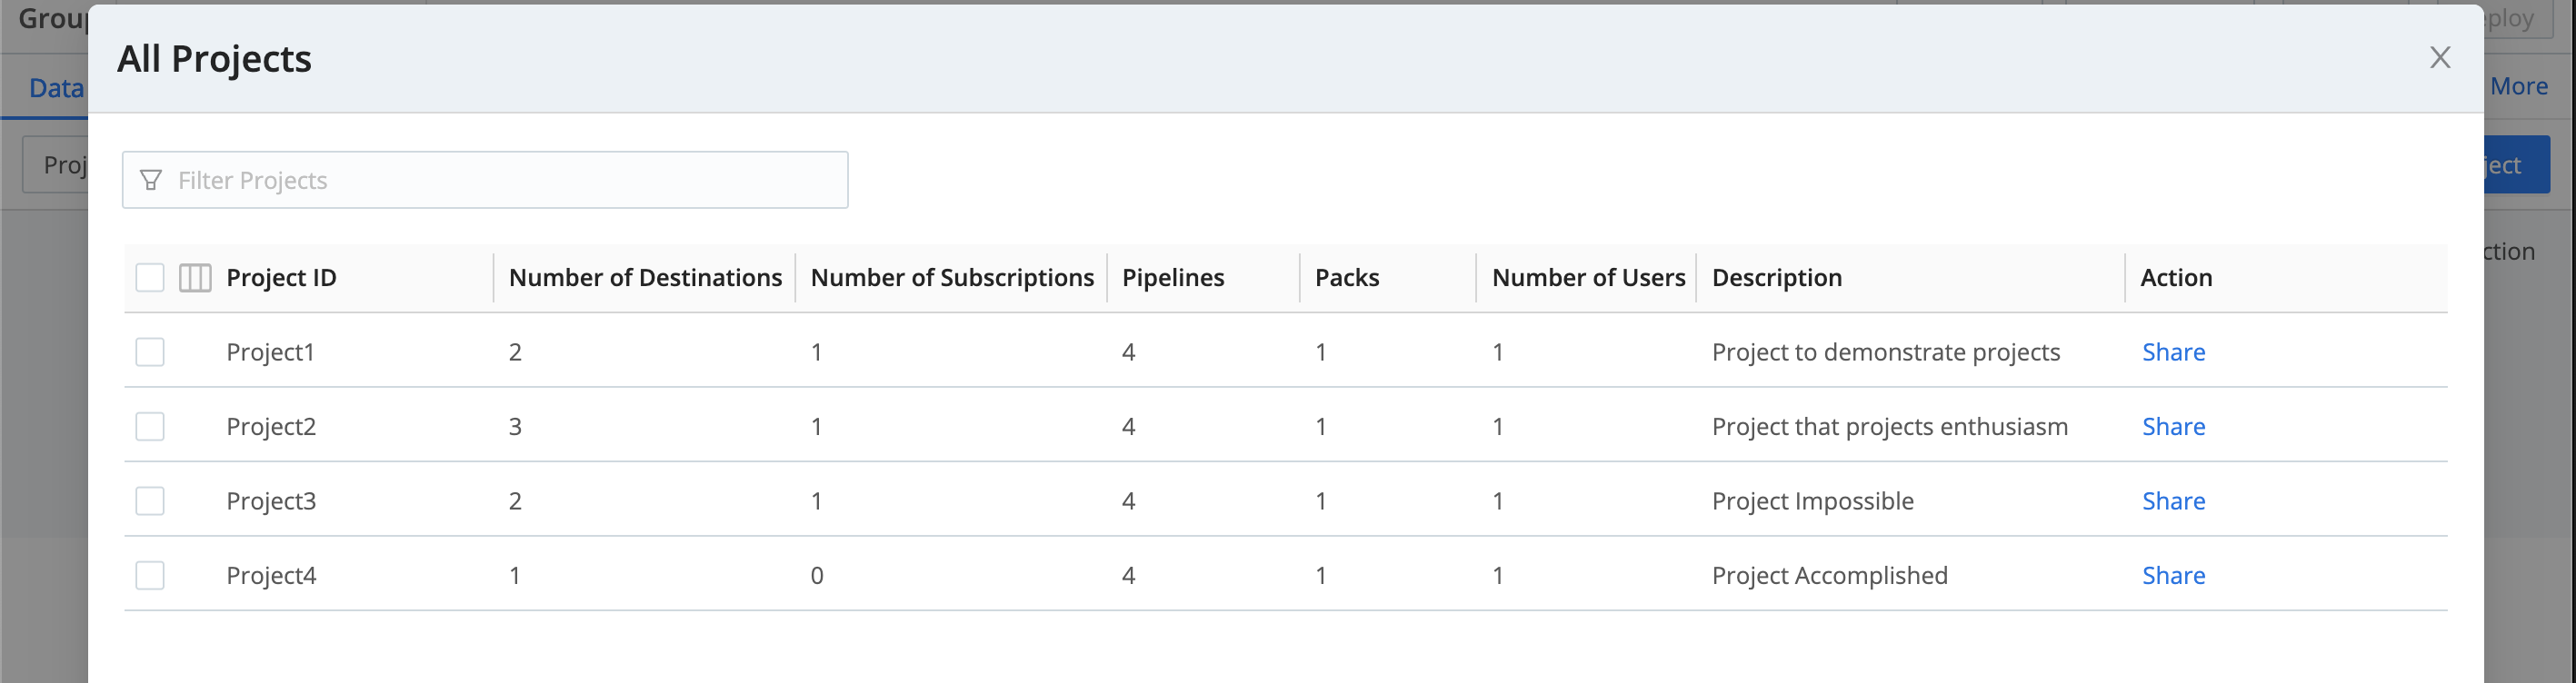Sort by Number of Users header
Image resolution: width=2576 pixels, height=683 pixels.
coord(1588,278)
